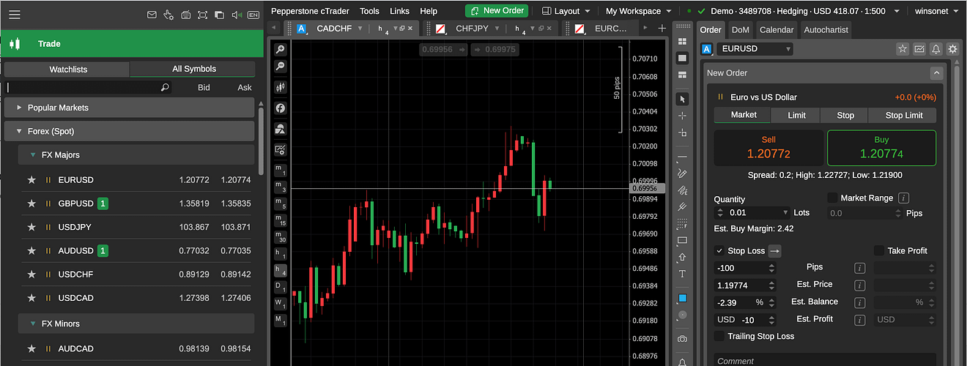Open the blue color swatch in drawing toolbar
The height and width of the screenshot is (366, 967).
pos(683,298)
